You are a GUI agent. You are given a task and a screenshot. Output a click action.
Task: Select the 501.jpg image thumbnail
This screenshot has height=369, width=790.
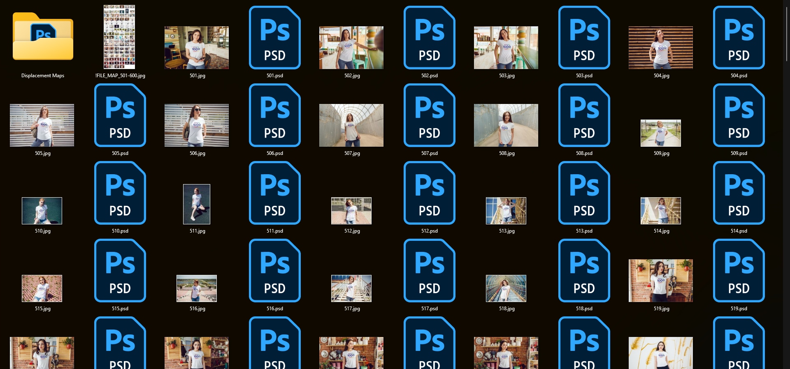coord(197,48)
